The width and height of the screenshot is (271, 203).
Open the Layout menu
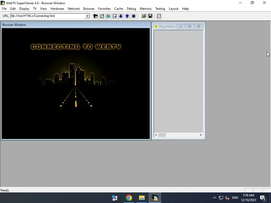tap(173, 9)
